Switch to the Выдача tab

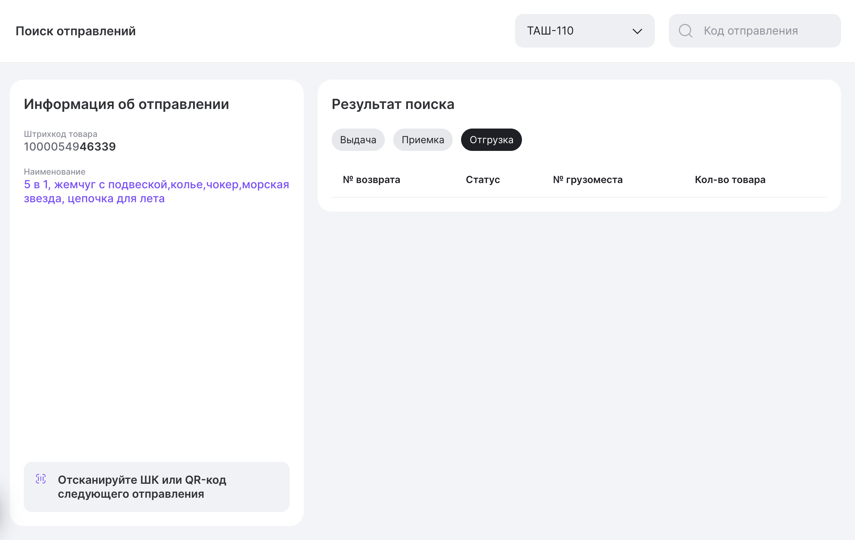coord(358,140)
